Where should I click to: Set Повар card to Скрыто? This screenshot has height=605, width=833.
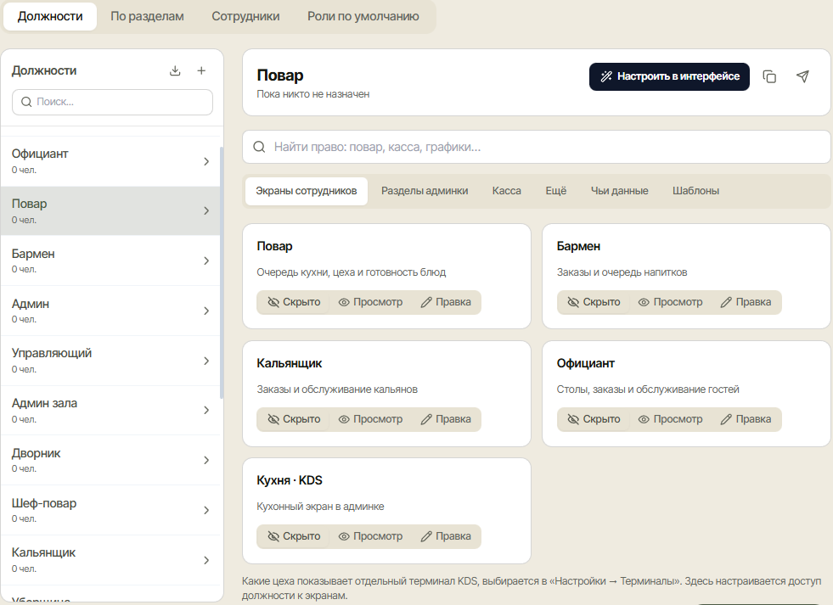tap(294, 302)
